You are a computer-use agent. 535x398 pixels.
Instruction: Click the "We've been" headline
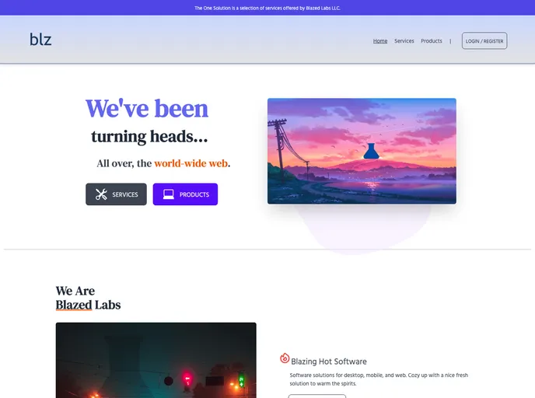click(147, 109)
